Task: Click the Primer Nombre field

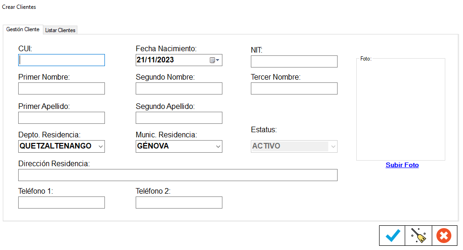Action: coord(62,88)
